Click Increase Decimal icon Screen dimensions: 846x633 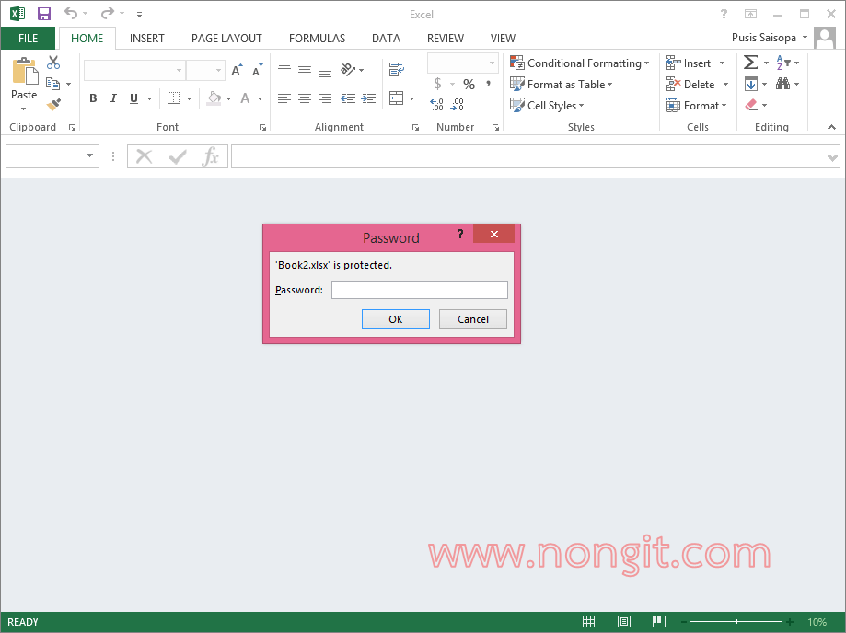[437, 104]
